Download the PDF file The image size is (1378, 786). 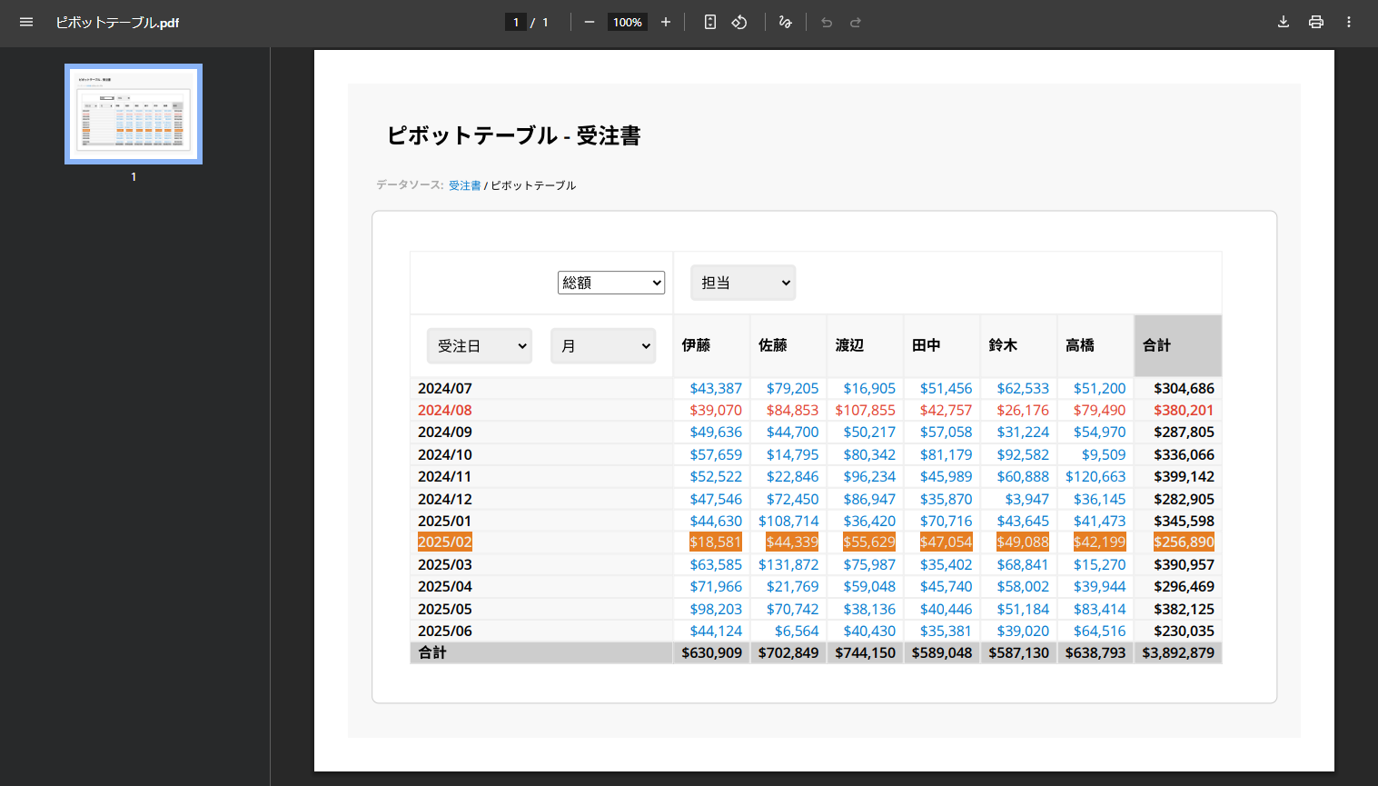(1284, 22)
